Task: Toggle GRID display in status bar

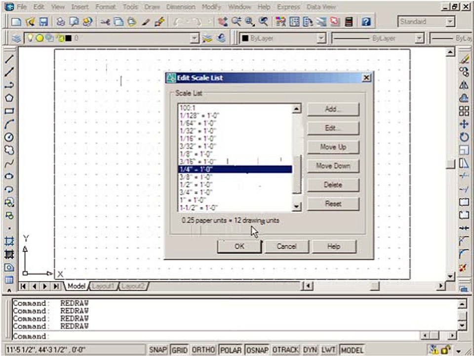Action: pos(179,350)
